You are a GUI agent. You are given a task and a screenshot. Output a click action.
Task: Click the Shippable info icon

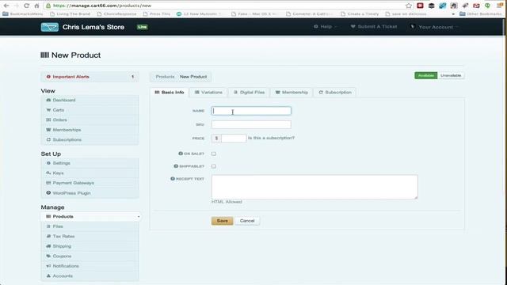(x=176, y=166)
